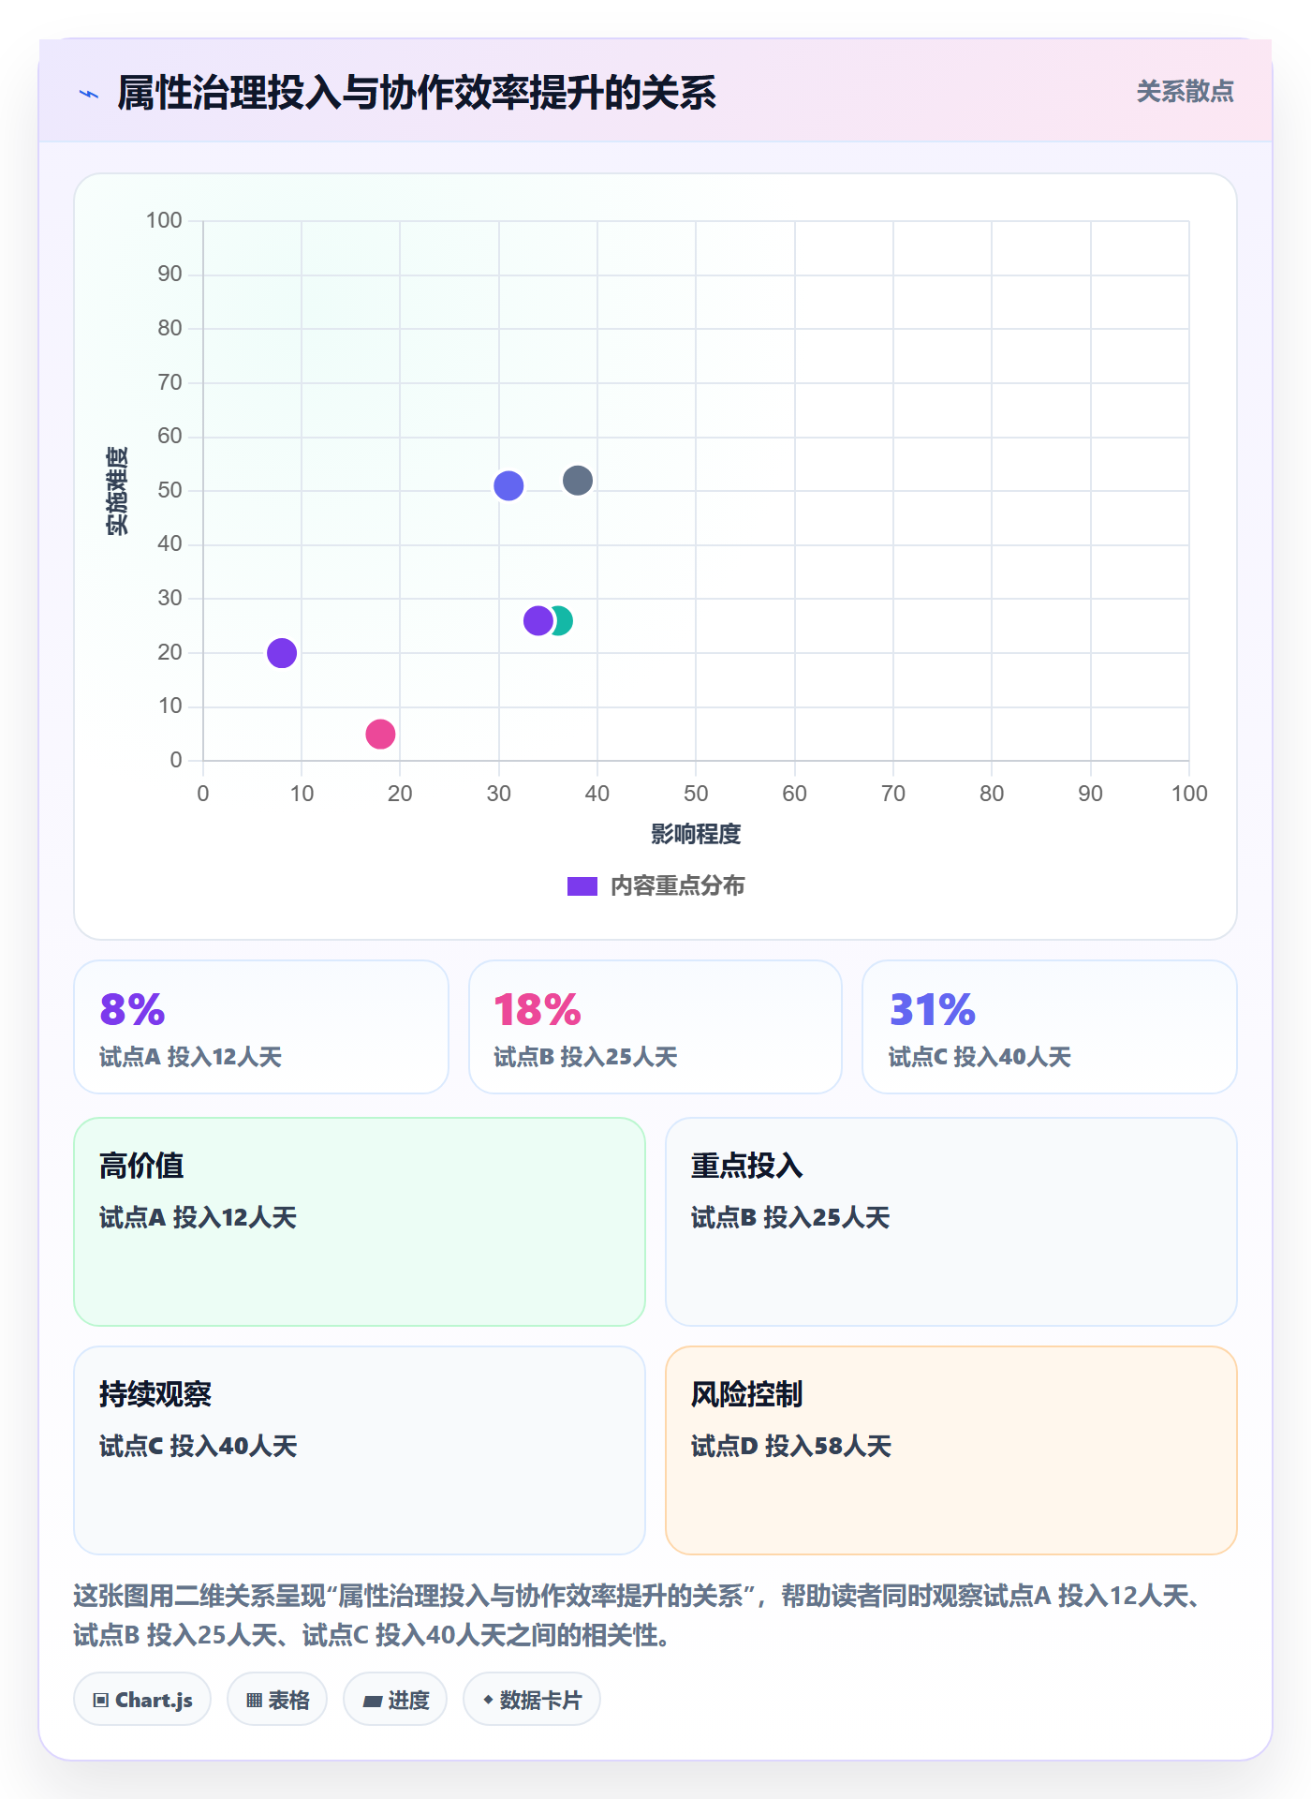Viewport: 1311px width, 1799px height.
Task: Open the 31% 试点C stat card
Action: pyautogui.click(x=1050, y=1027)
